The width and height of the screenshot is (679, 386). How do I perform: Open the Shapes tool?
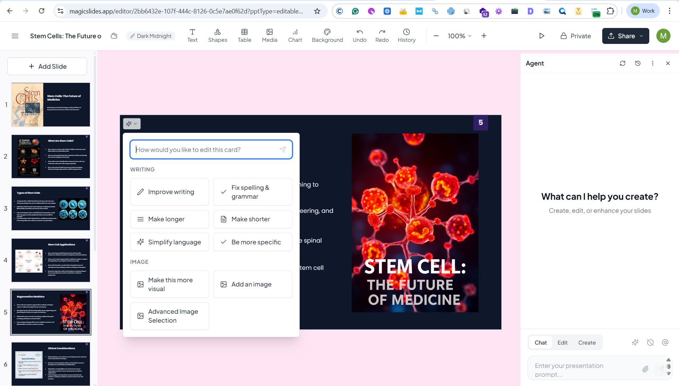click(x=217, y=36)
